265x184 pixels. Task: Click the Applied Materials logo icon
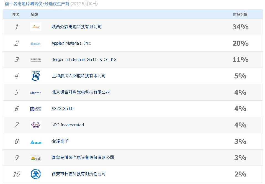36,44
